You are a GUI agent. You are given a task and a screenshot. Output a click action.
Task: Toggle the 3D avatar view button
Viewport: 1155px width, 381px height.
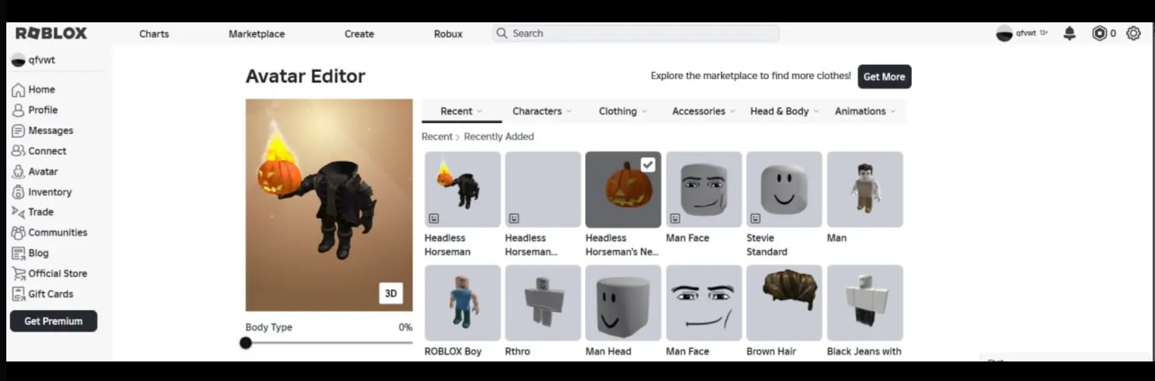tap(391, 293)
